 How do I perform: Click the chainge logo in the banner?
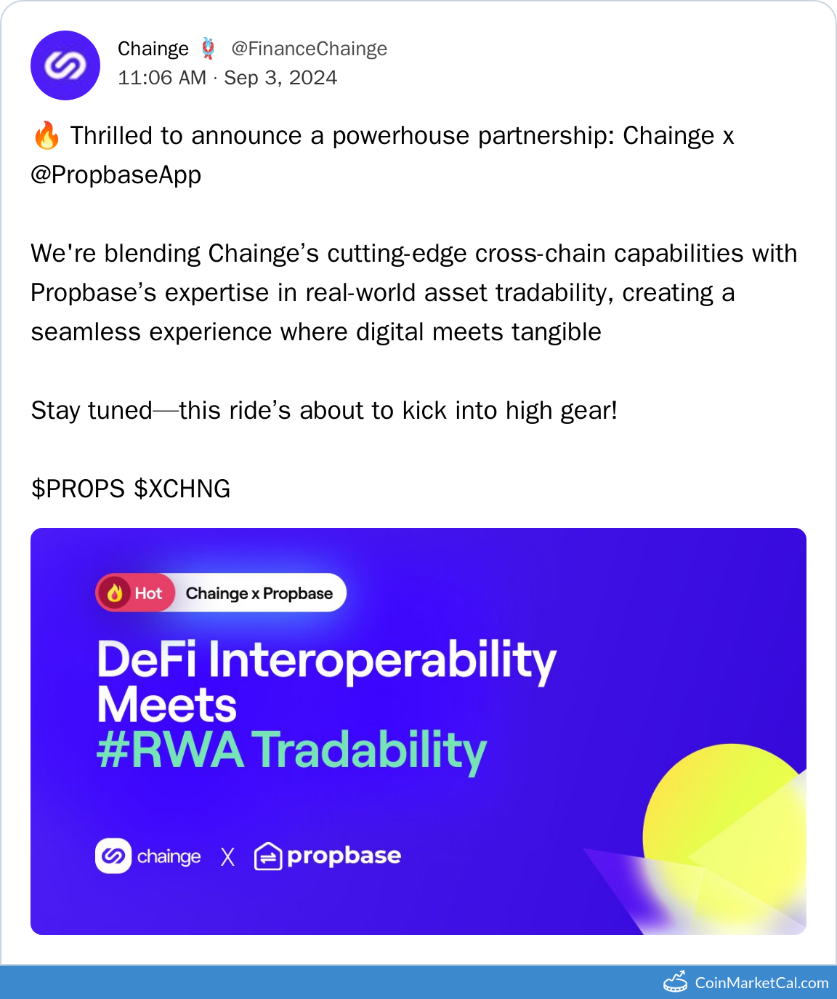[113, 856]
